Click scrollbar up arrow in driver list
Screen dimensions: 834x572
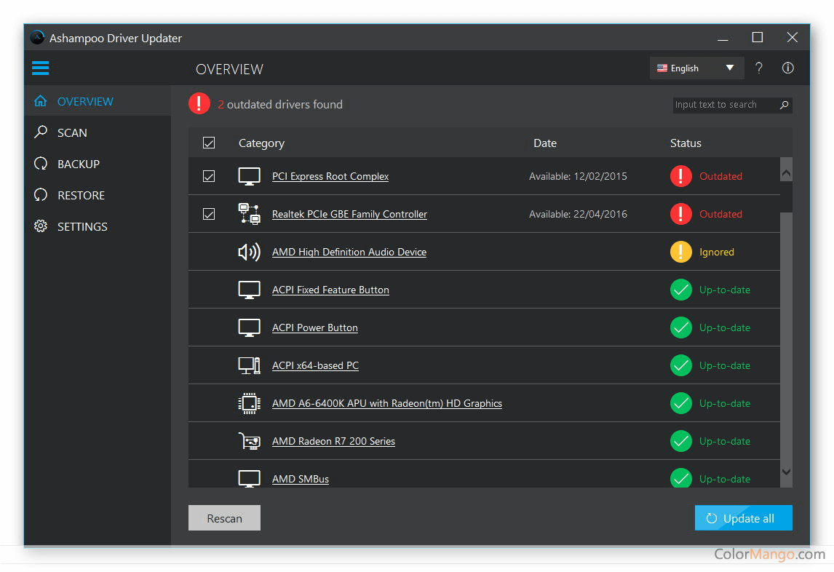(x=786, y=173)
